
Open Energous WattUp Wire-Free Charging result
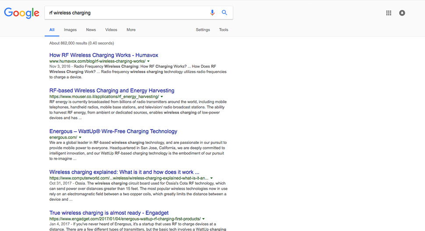113,131
